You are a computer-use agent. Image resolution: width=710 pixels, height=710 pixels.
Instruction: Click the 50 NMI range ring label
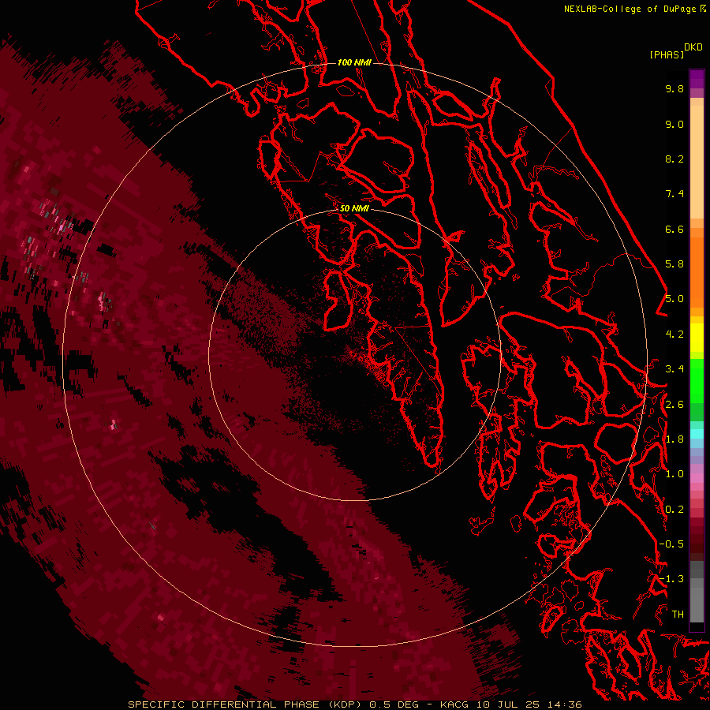[354, 208]
